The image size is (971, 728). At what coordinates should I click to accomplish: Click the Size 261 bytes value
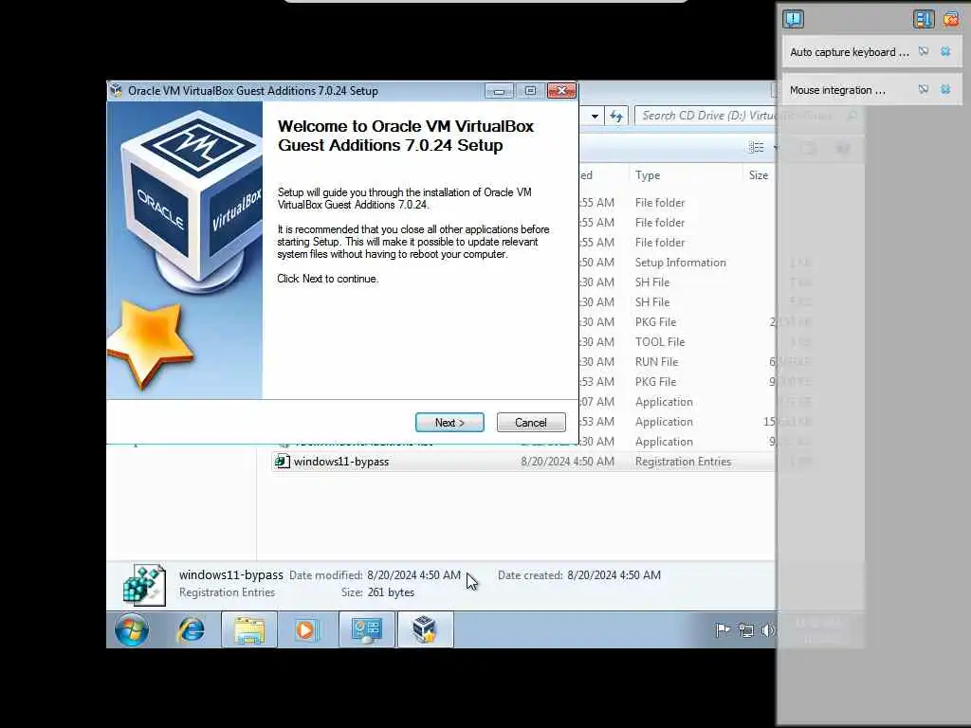pos(391,592)
